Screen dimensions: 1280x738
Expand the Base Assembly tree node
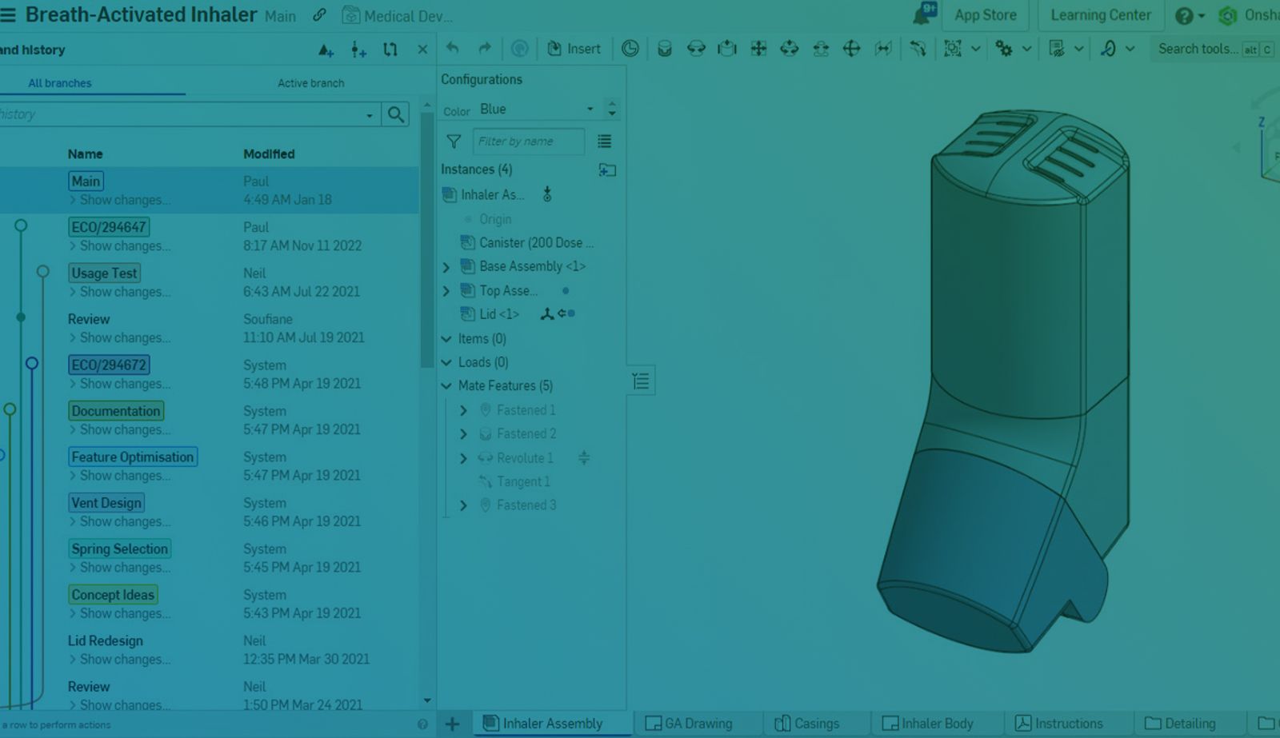point(446,266)
